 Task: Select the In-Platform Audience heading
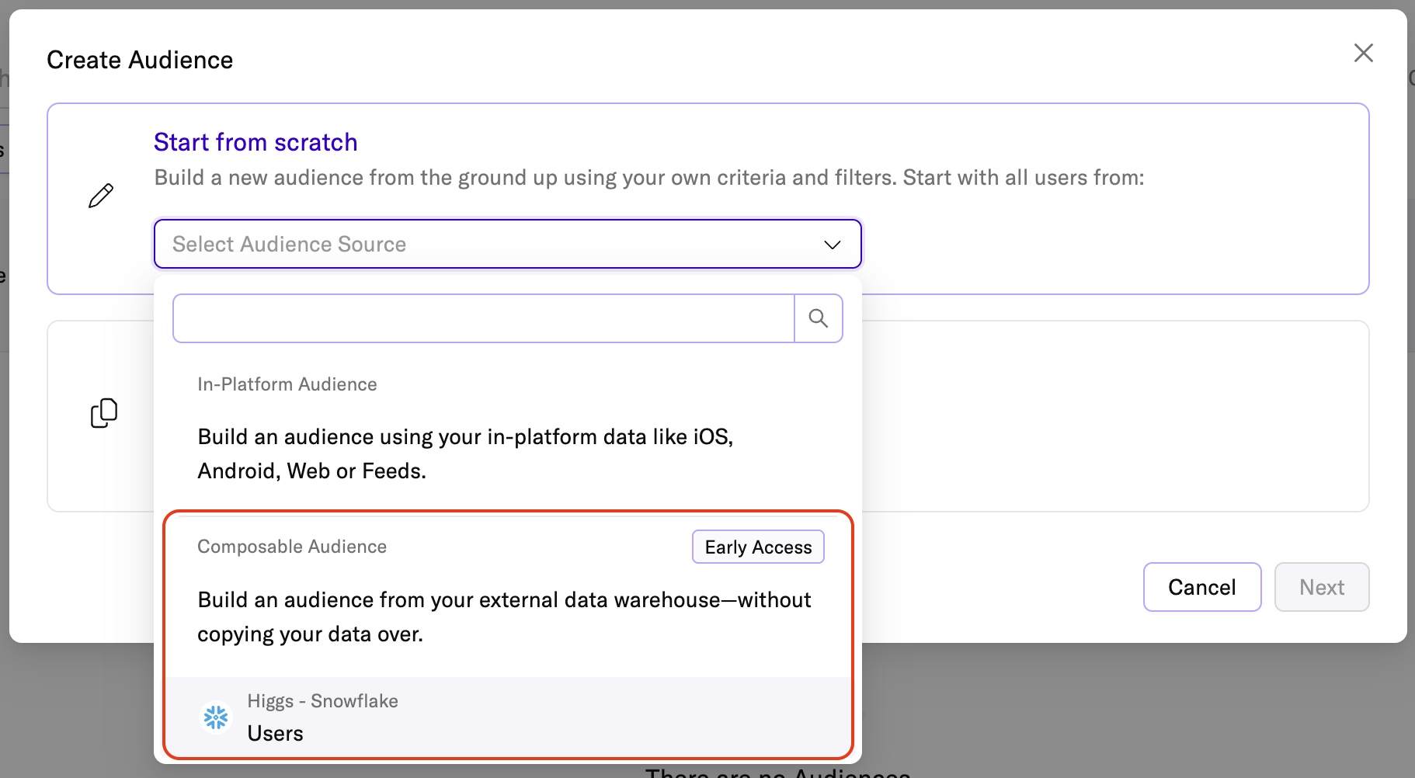click(287, 384)
